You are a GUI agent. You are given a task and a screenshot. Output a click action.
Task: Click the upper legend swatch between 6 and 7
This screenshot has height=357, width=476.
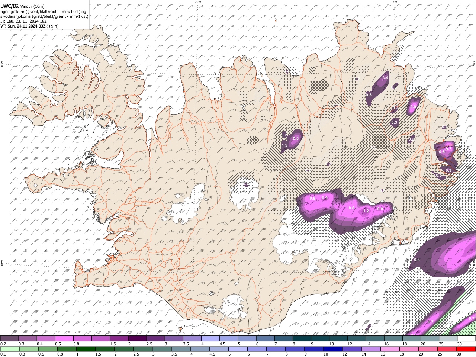(265, 338)
